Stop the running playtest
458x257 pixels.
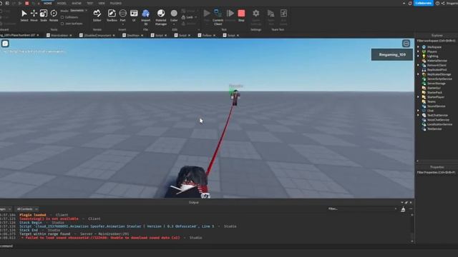[x=241, y=15]
